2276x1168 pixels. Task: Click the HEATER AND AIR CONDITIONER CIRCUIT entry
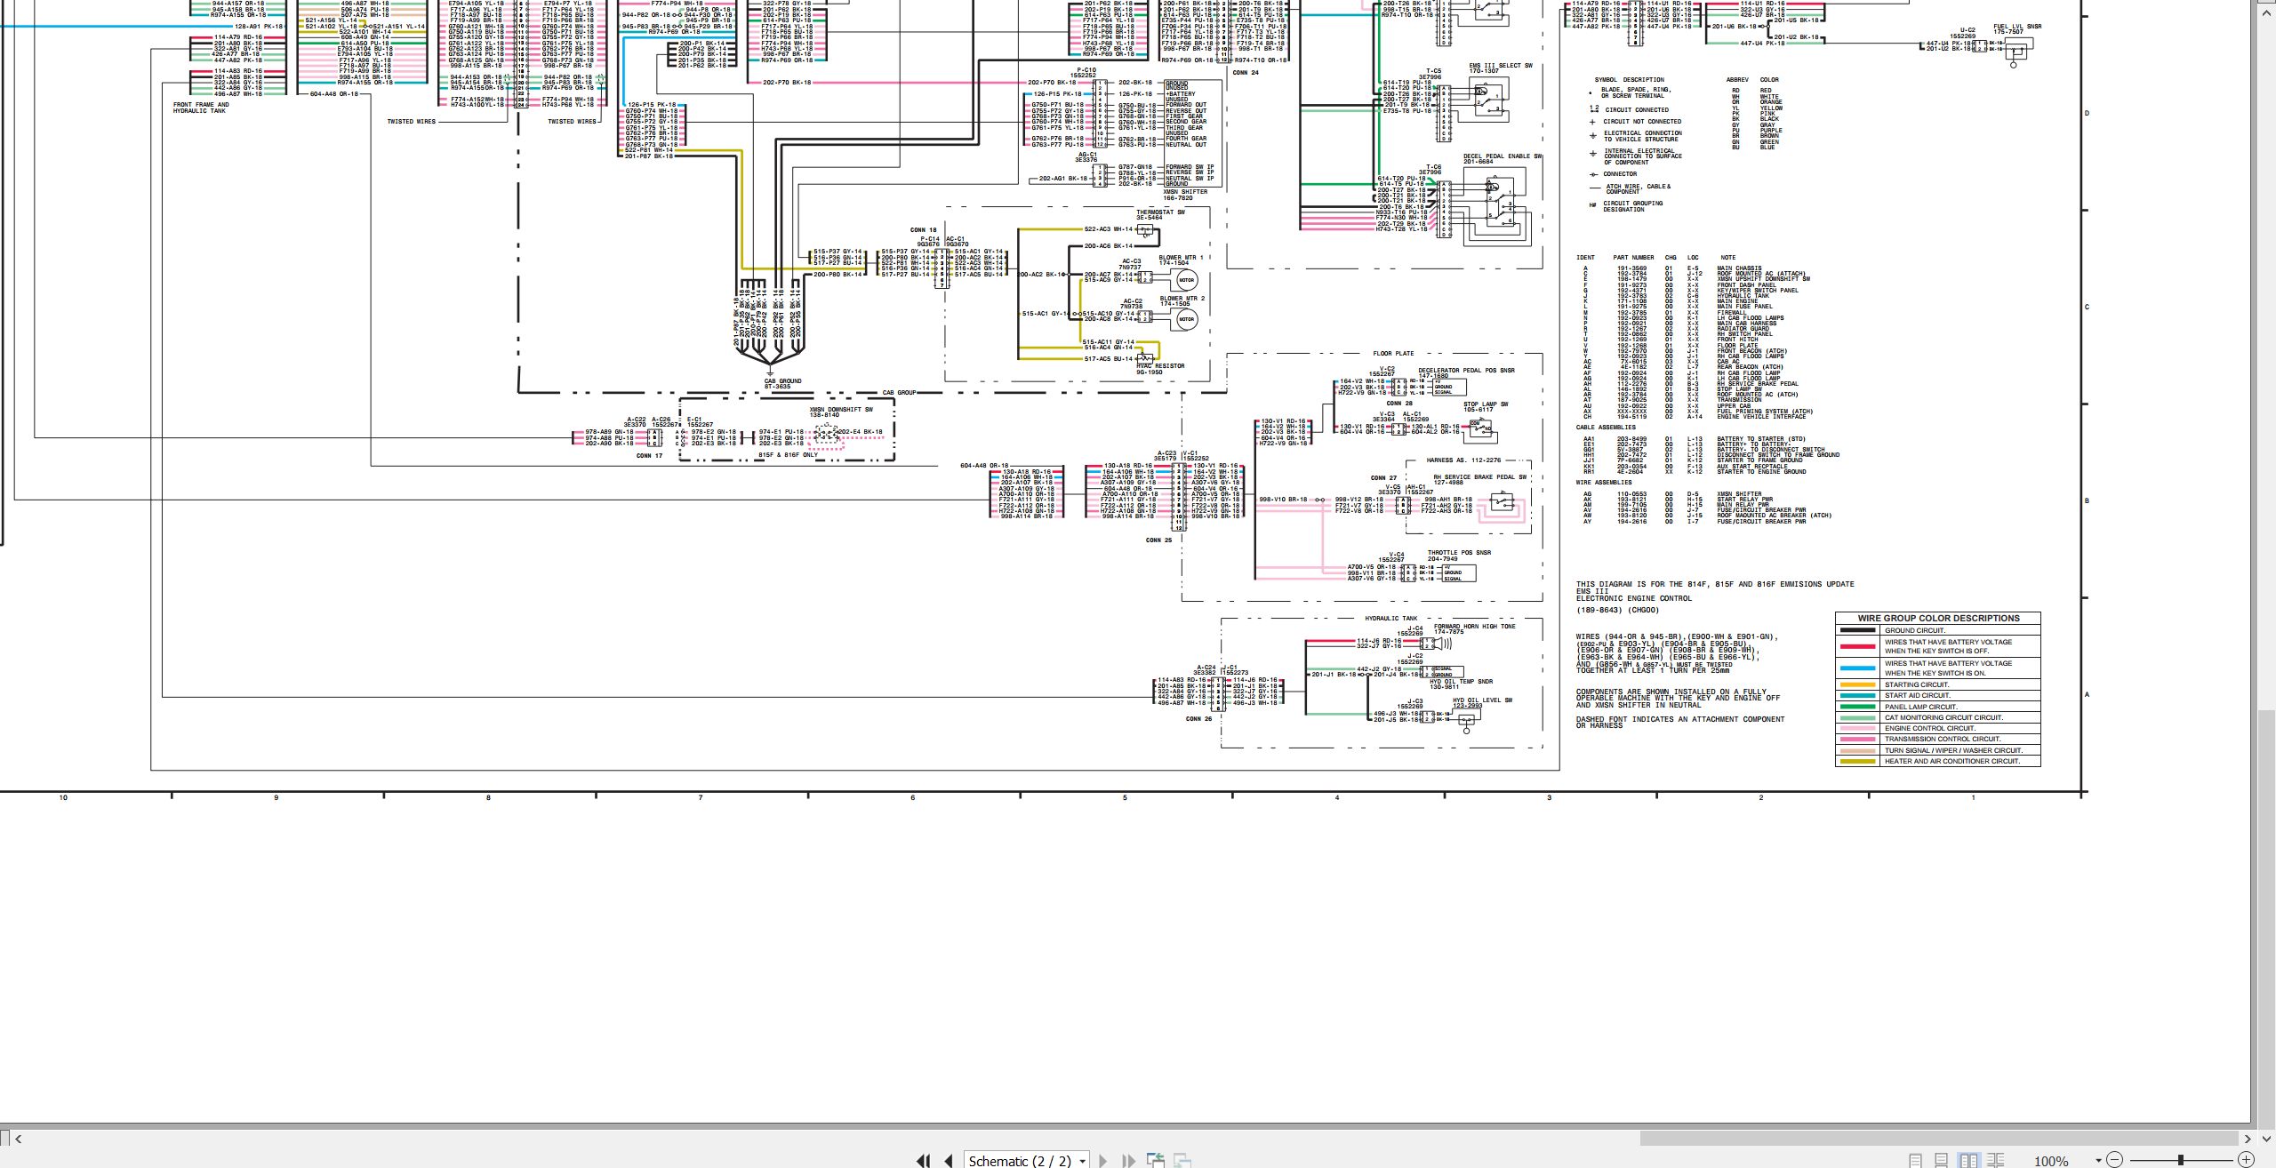[x=1951, y=761]
